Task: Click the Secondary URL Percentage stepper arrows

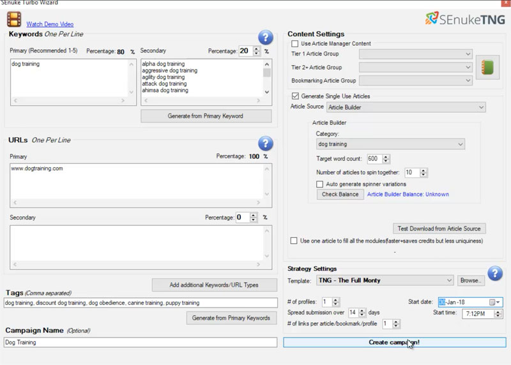Action: click(254, 217)
